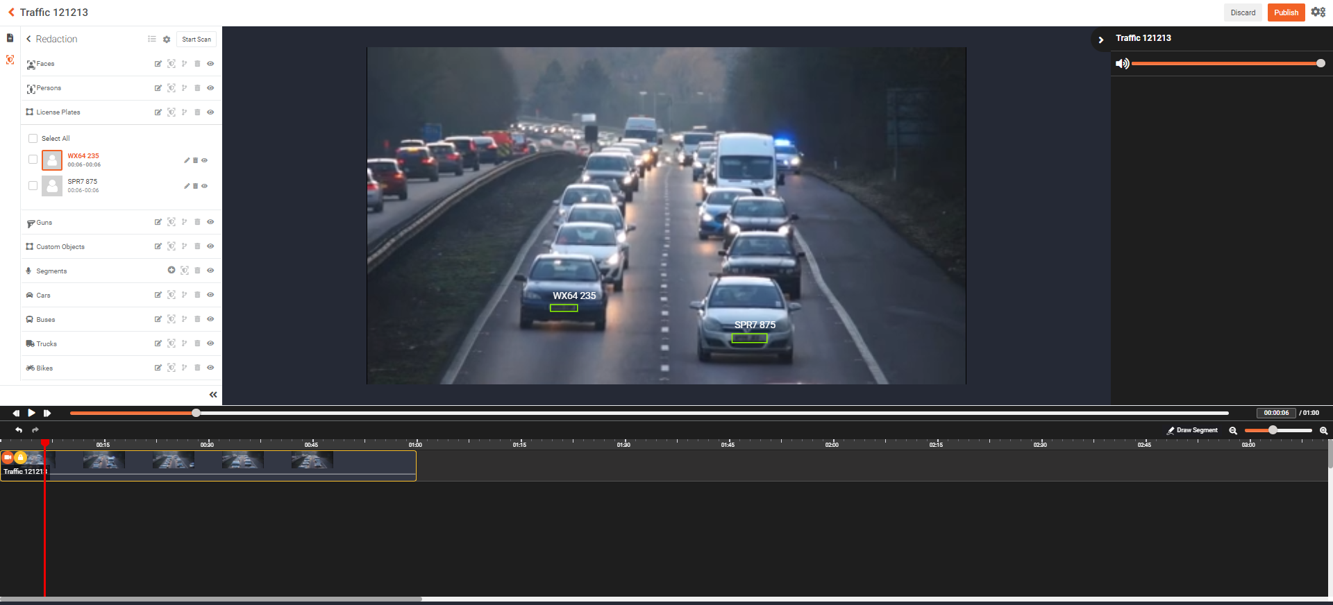Click the Start Scan button
This screenshot has width=1333, height=605.
[x=196, y=40]
